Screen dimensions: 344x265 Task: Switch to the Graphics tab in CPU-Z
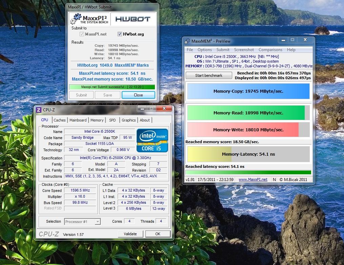pyautogui.click(x=128, y=120)
